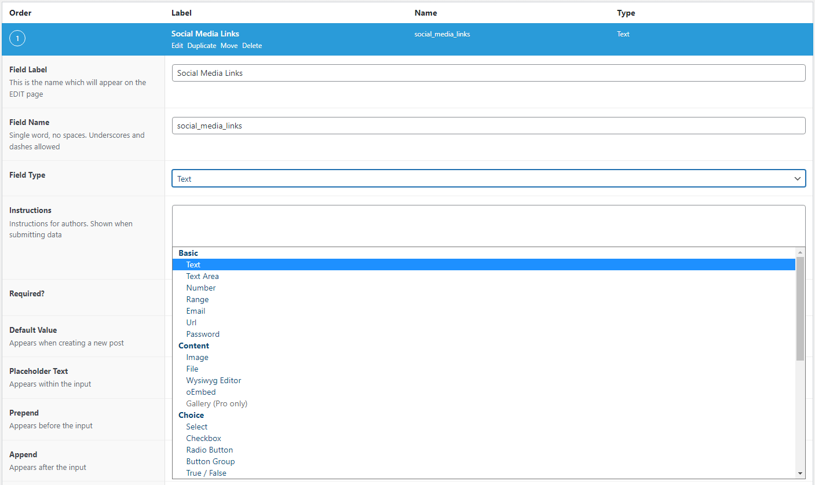Collapse the Field Type dropdown chevron

(797, 179)
